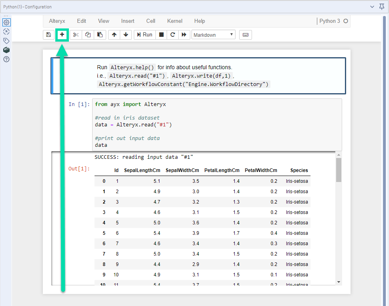This screenshot has width=389, height=306.
Task: Click value 2.9 in row index 8
Action: click(196, 264)
